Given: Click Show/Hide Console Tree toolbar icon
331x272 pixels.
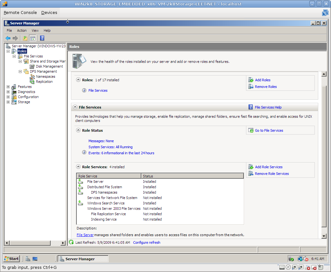Looking at the screenshot, I should pyautogui.click(x=32, y=38).
